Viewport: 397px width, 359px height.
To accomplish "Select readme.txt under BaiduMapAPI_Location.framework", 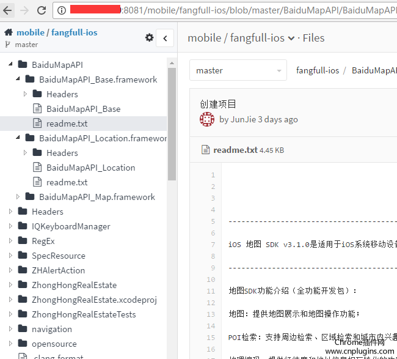I will (67, 182).
